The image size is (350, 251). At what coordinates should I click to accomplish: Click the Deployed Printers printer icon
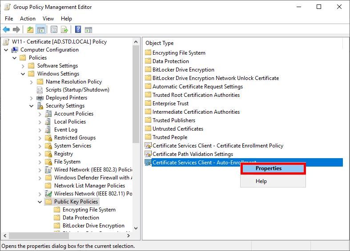click(40, 98)
